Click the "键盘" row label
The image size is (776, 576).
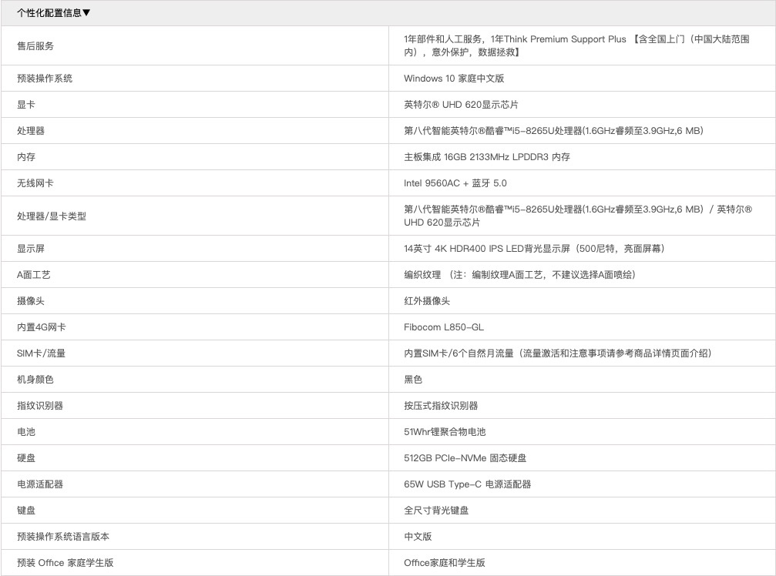[x=25, y=511]
